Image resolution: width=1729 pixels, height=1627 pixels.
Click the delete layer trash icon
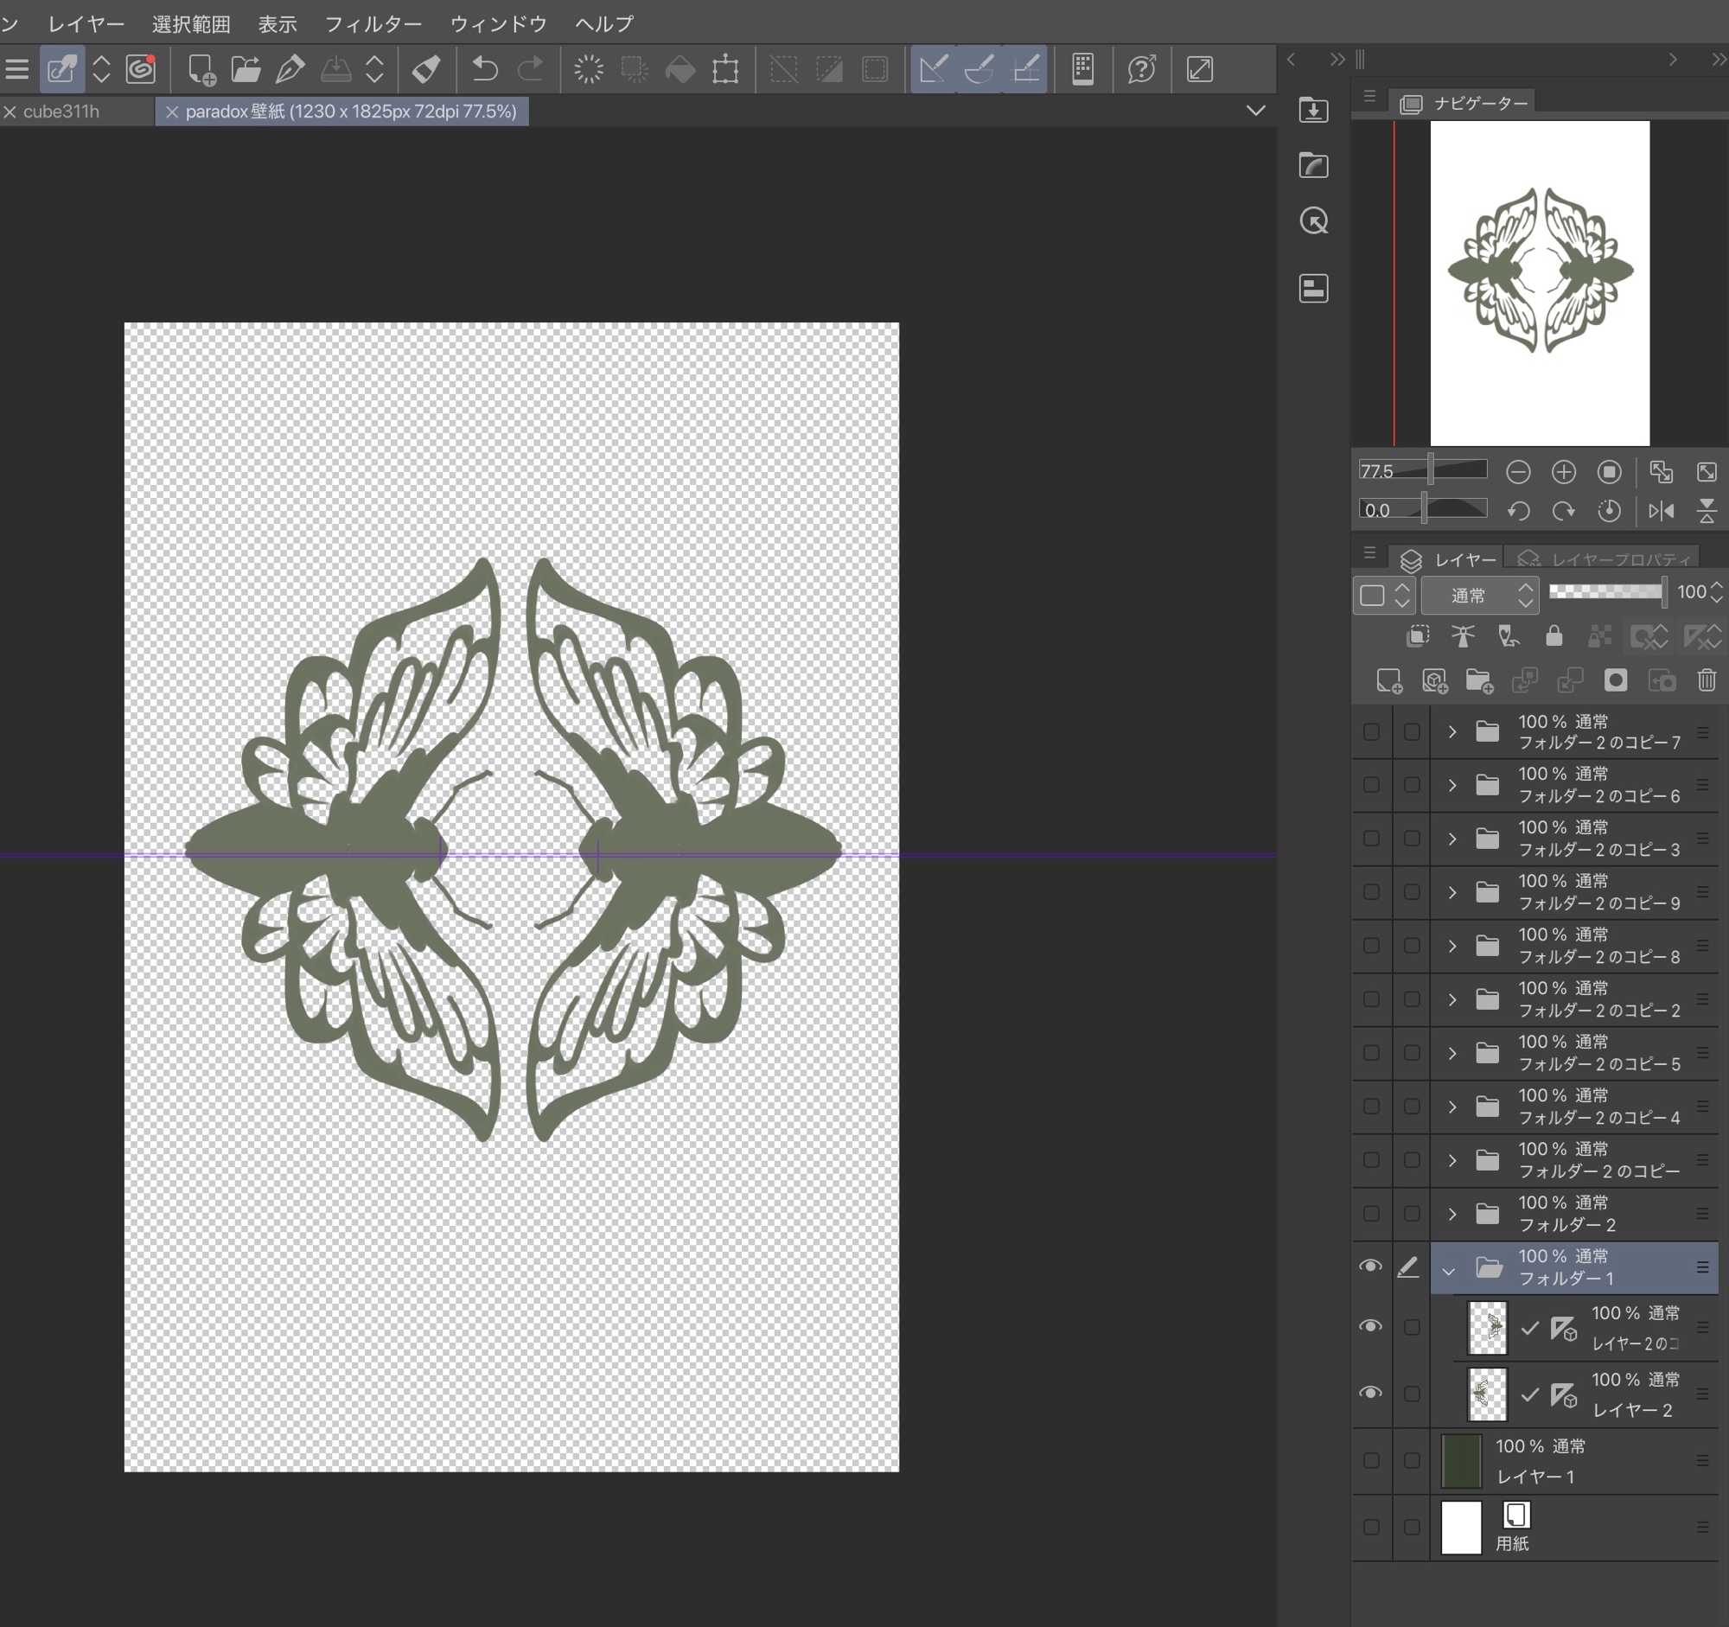tap(1707, 680)
